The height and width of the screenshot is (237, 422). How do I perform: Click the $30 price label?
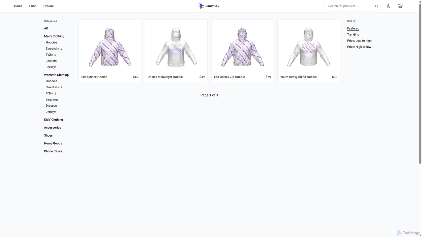(335, 77)
